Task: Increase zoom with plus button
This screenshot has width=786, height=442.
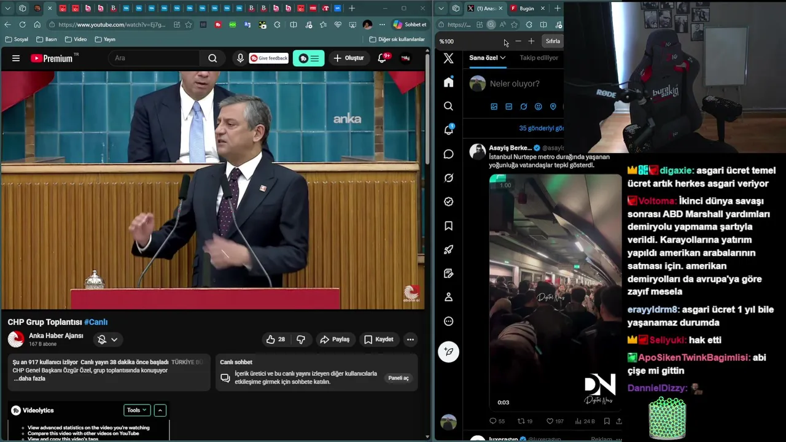Action: click(x=531, y=41)
